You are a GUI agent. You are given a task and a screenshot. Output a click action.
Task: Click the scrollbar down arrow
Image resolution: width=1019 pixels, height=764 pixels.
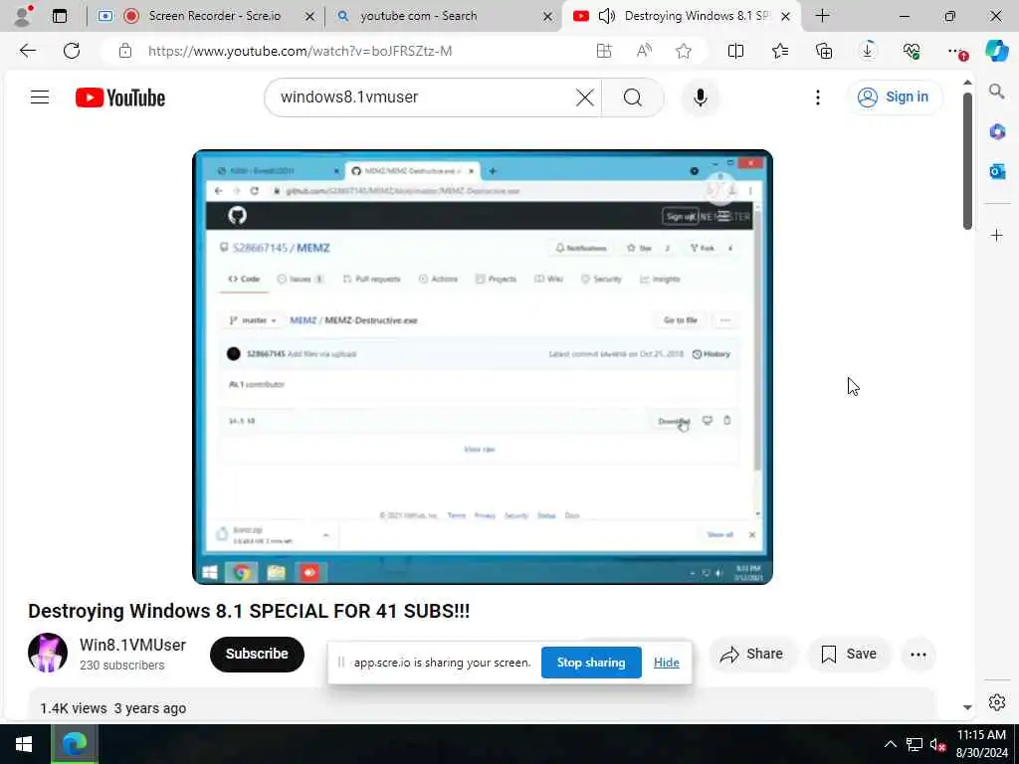coord(967,707)
